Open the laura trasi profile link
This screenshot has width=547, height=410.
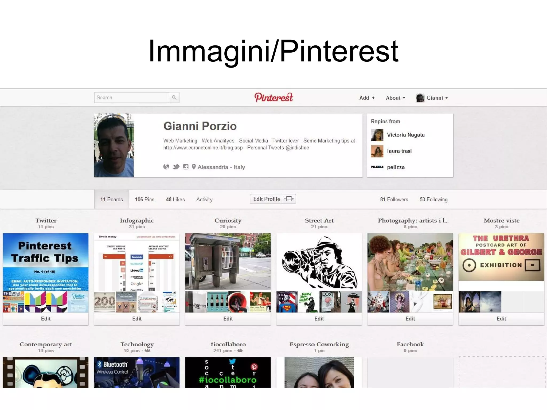(x=399, y=151)
